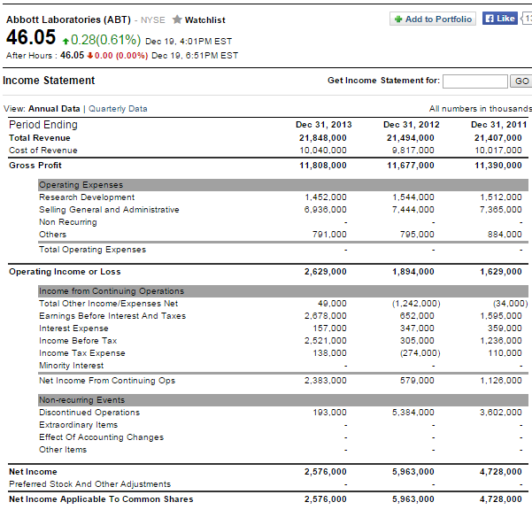Click Net Income value 5,963,000
The image size is (532, 510).
click(x=412, y=472)
